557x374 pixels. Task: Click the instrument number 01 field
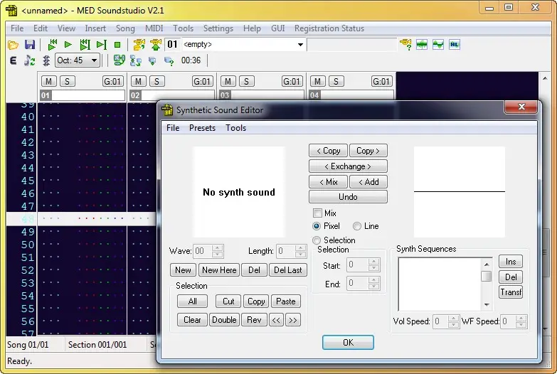coord(172,44)
